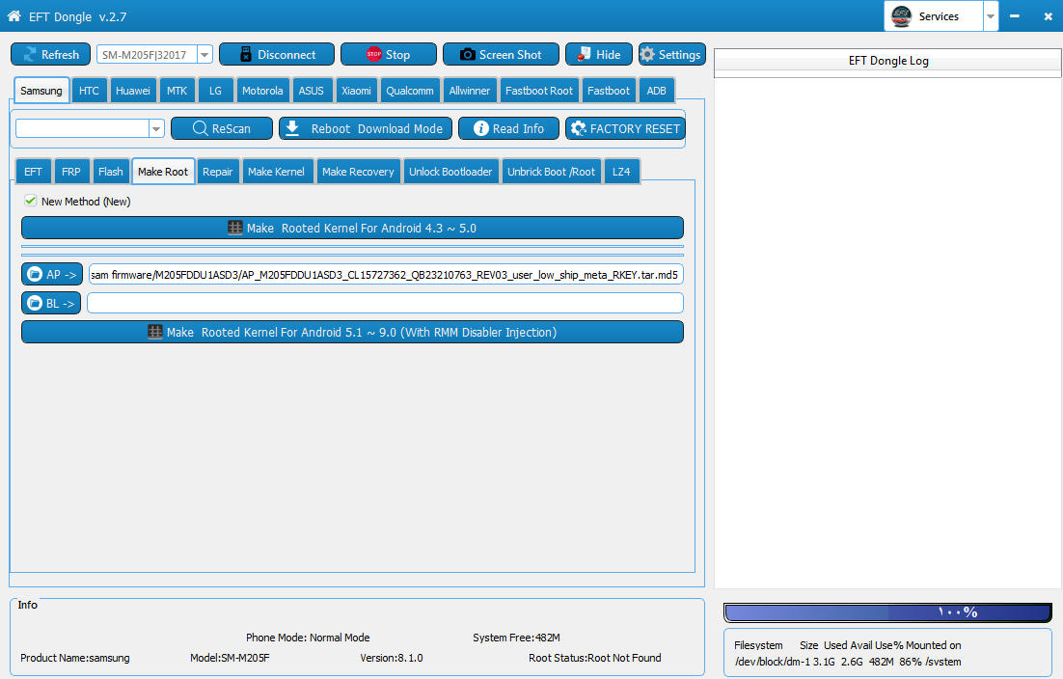This screenshot has width=1063, height=679.
Task: Click the Disconnect button
Action: (x=277, y=54)
